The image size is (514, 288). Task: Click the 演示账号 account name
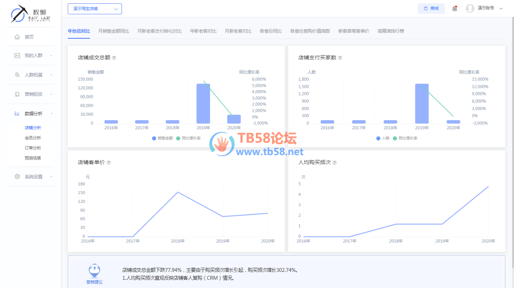(486, 8)
